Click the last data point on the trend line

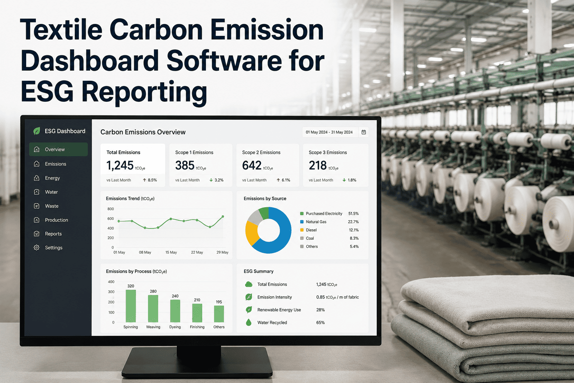[223, 216]
